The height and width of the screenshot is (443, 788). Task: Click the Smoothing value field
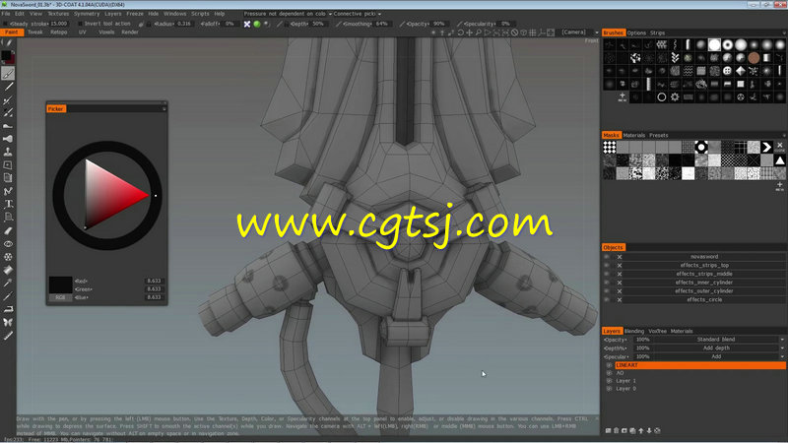(382, 24)
